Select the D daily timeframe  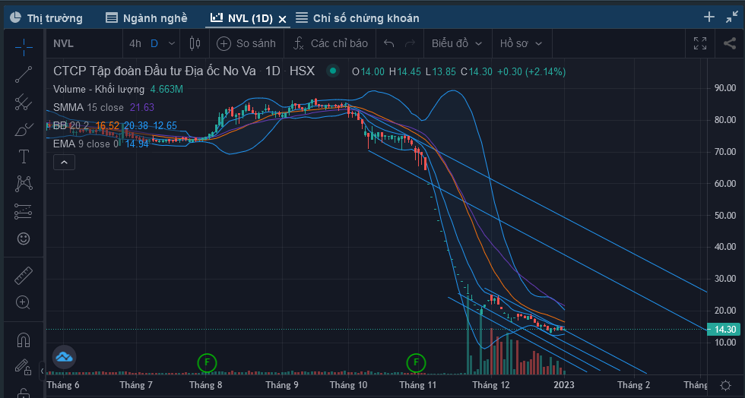pyautogui.click(x=154, y=44)
